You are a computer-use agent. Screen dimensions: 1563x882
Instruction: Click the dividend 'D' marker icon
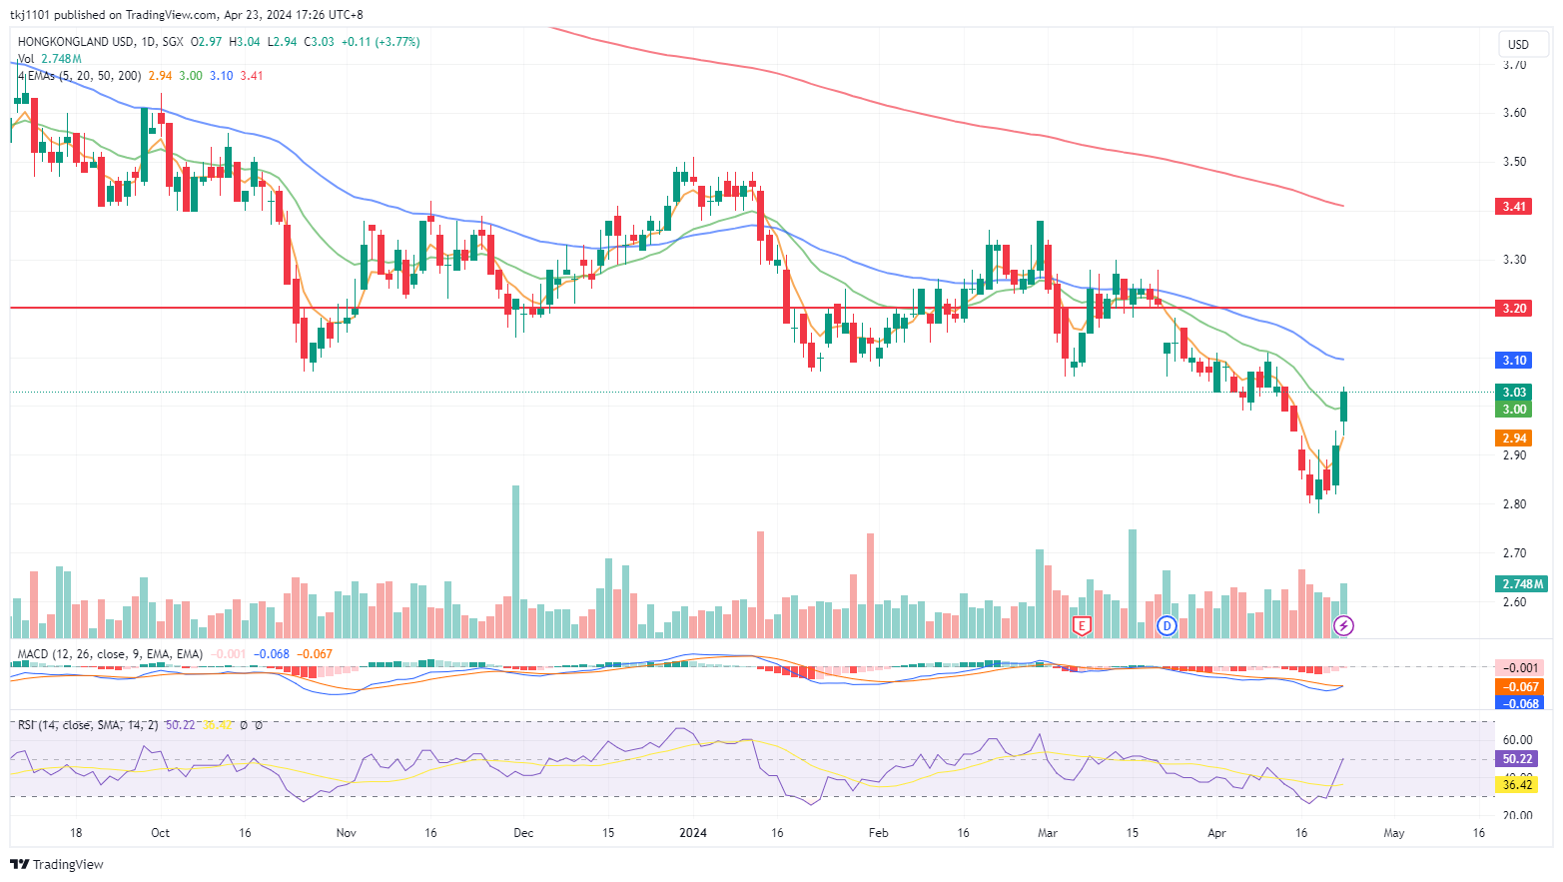click(1166, 626)
